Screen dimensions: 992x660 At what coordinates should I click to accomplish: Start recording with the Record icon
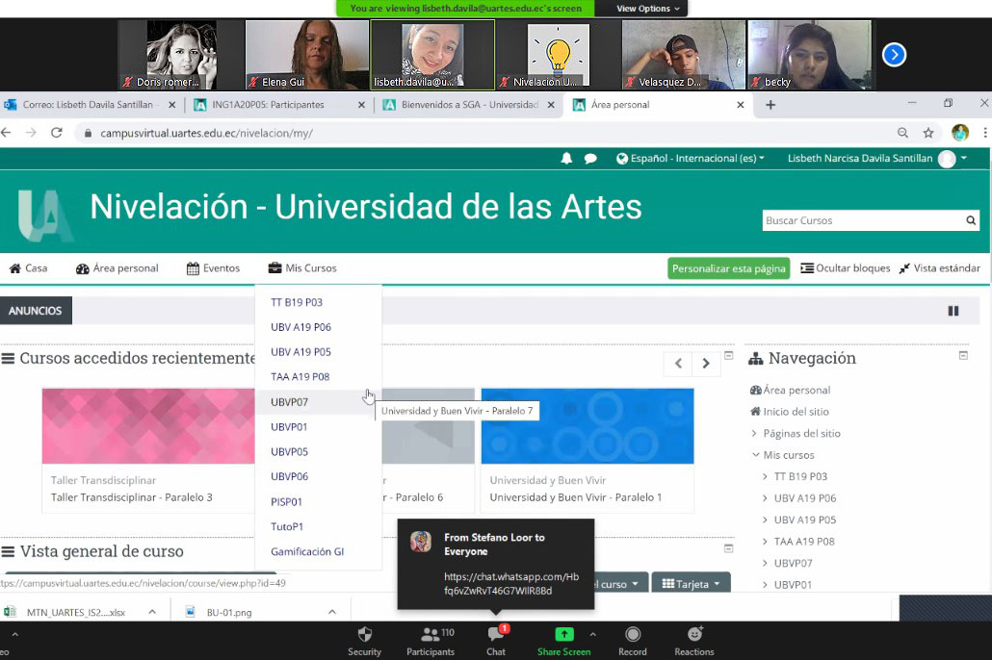point(632,635)
